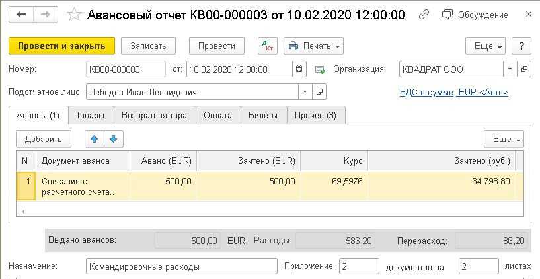Switch to the Прочее (3) tab
This screenshot has width=540, height=279.
click(x=315, y=116)
